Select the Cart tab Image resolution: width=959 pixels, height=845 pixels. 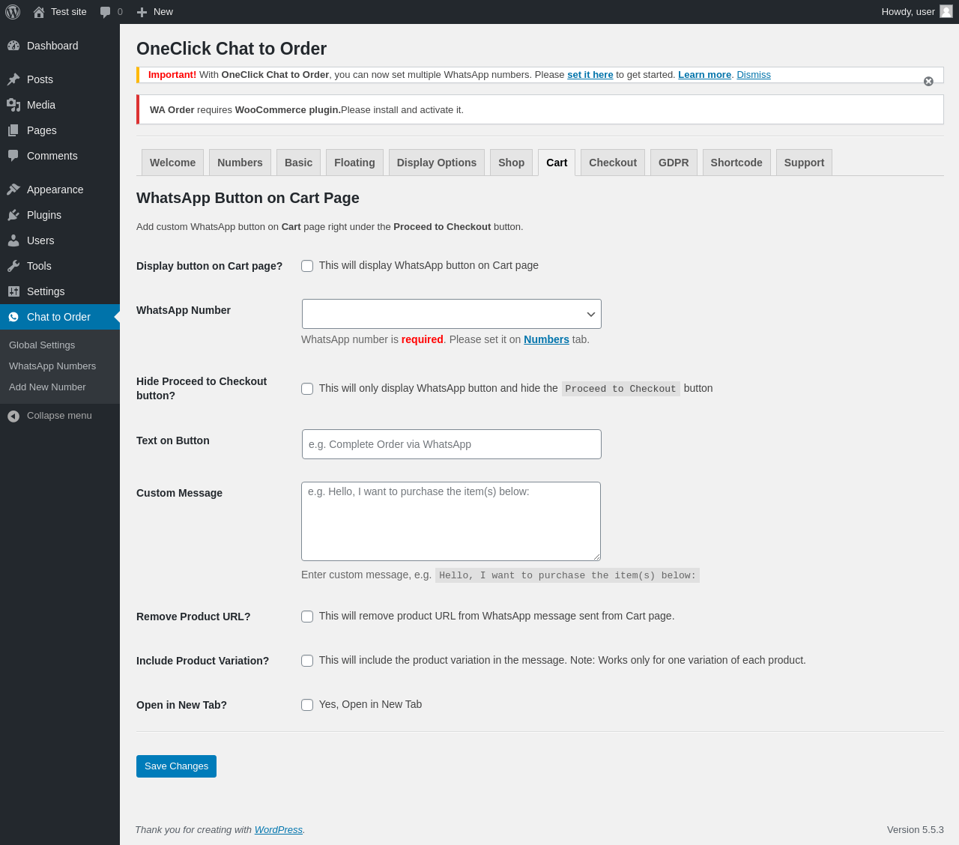557,163
